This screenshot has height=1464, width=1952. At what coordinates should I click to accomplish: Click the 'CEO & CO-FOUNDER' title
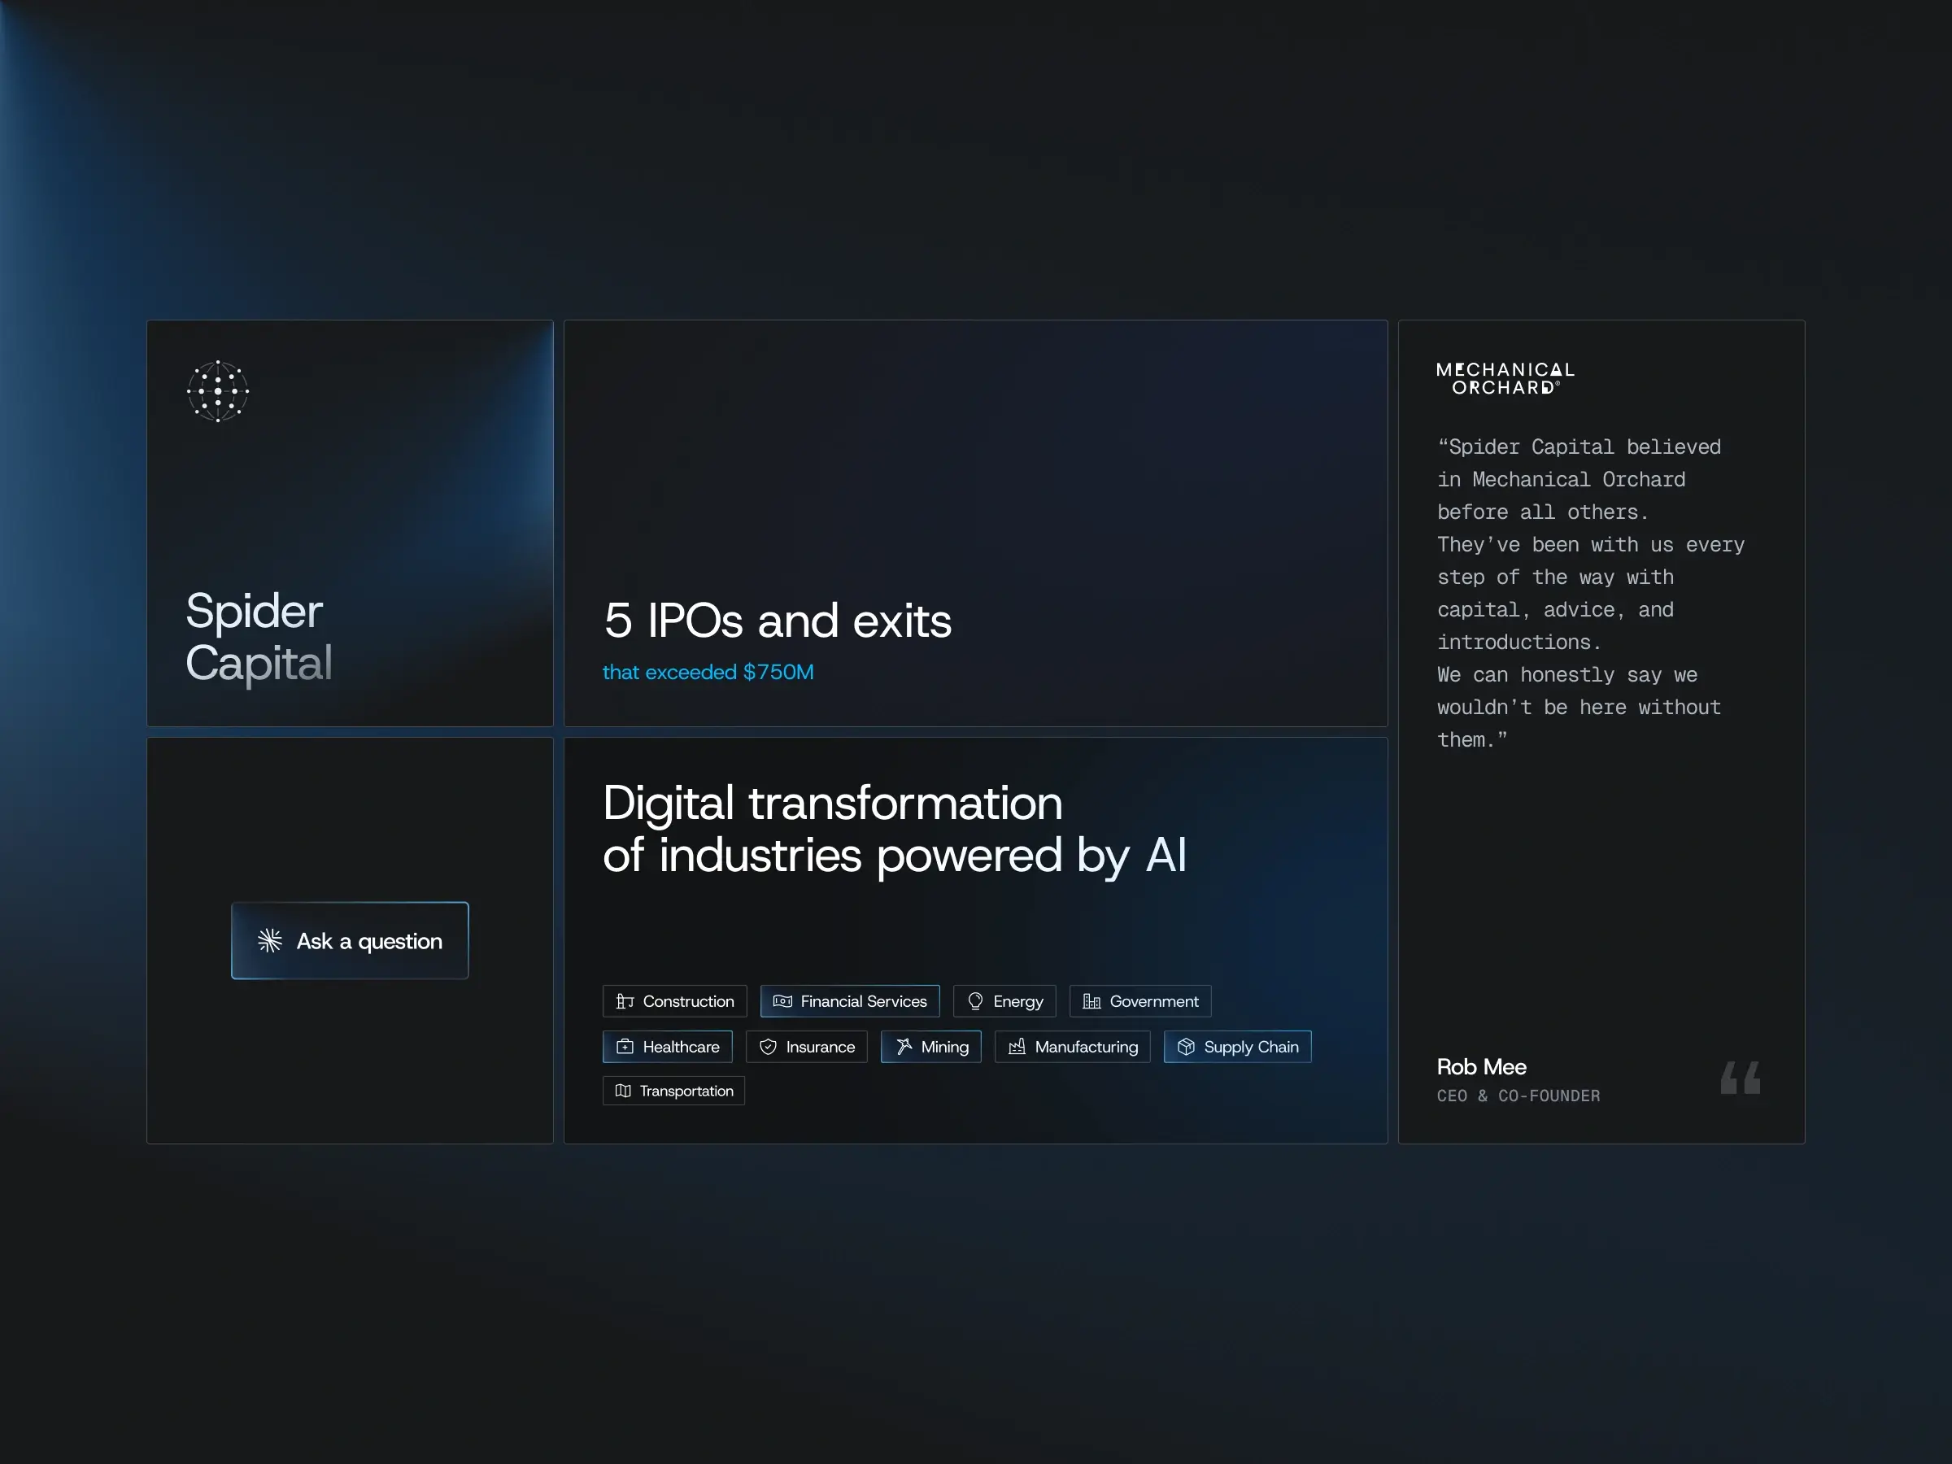[x=1518, y=1096]
